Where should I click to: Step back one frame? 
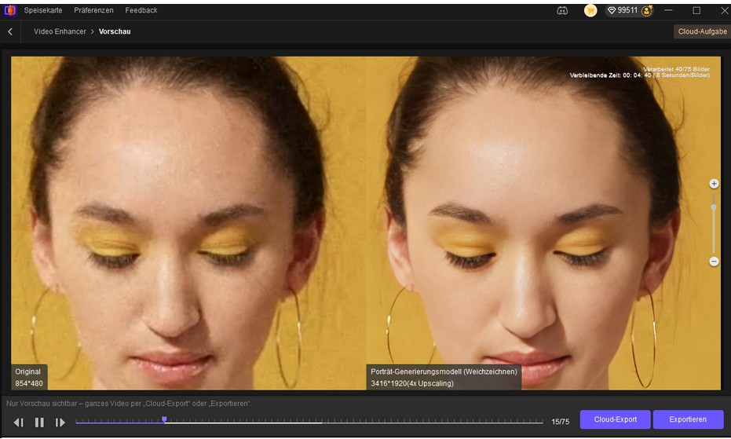(18, 423)
